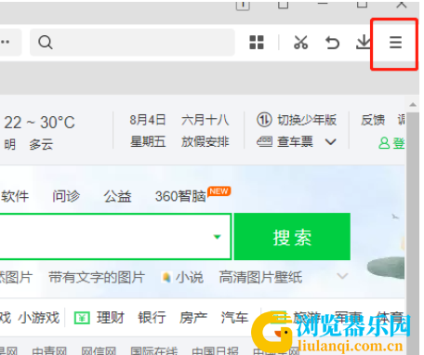
Task: Expand the hot searches chevron
Action: tap(342, 276)
